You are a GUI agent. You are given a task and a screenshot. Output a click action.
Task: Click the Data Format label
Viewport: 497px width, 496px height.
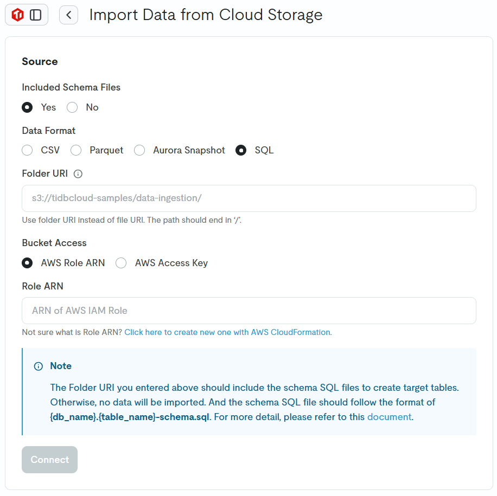(49, 131)
